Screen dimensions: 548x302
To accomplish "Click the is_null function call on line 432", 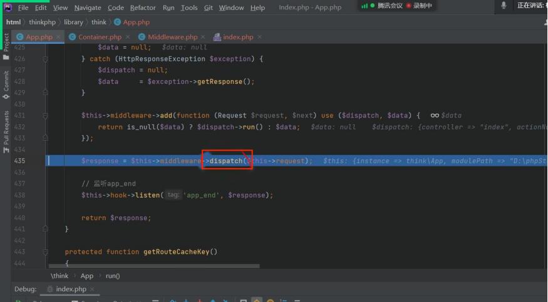I will 141,127.
